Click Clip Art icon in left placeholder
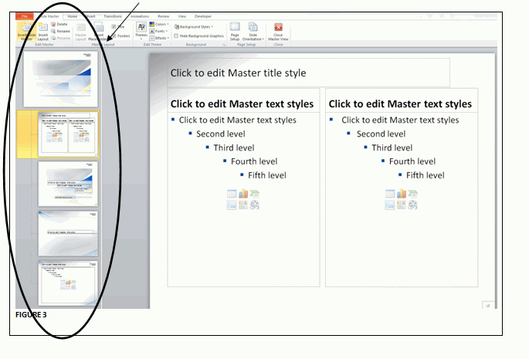The image size is (529, 359). click(243, 205)
